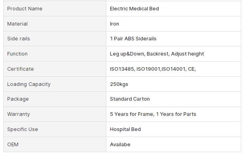Select the 'Electric Medical Bed' value
Screen dimensions: 246x155
pyautogui.click(x=134, y=9)
